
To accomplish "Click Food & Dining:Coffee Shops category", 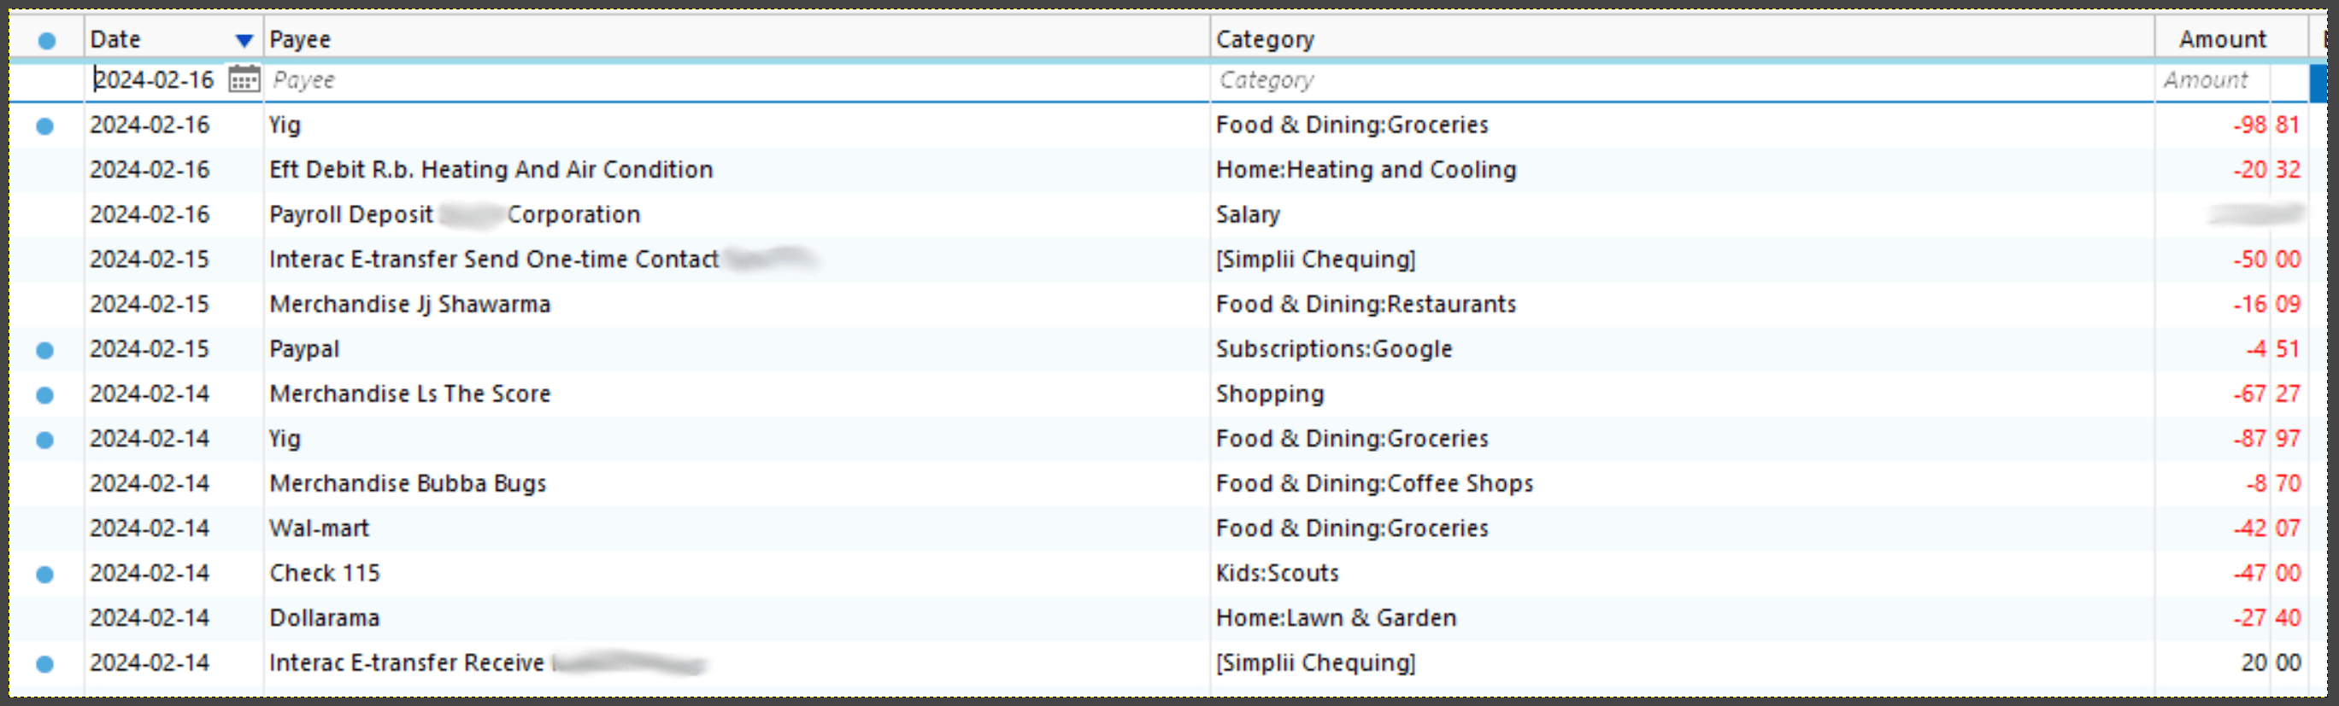I will (1374, 484).
